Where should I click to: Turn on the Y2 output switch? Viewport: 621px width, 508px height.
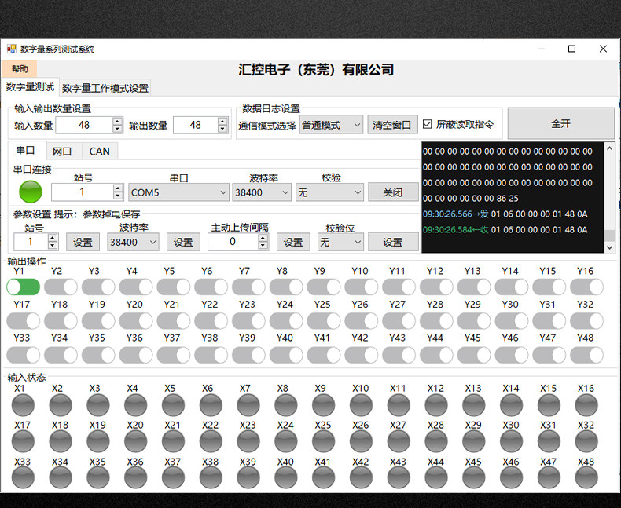61,287
